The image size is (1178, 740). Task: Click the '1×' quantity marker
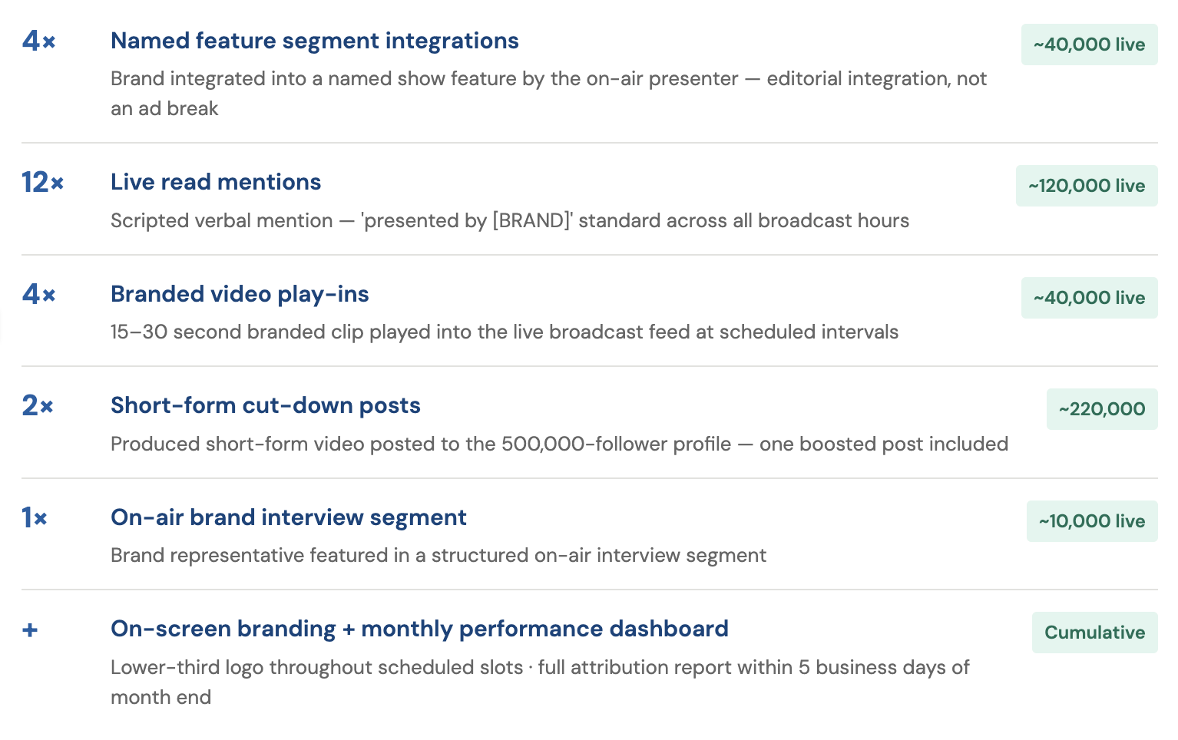point(35,518)
